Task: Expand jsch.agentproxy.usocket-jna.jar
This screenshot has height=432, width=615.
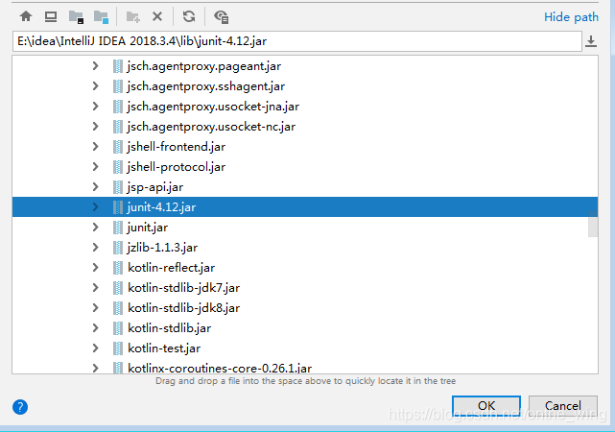Action: click(x=95, y=107)
